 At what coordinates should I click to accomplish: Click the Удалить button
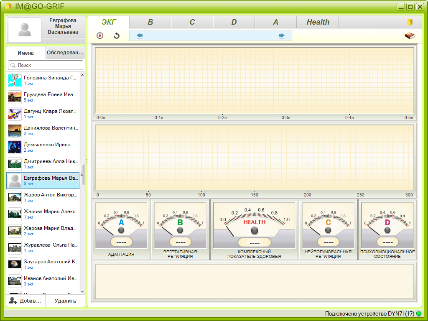pos(65,301)
